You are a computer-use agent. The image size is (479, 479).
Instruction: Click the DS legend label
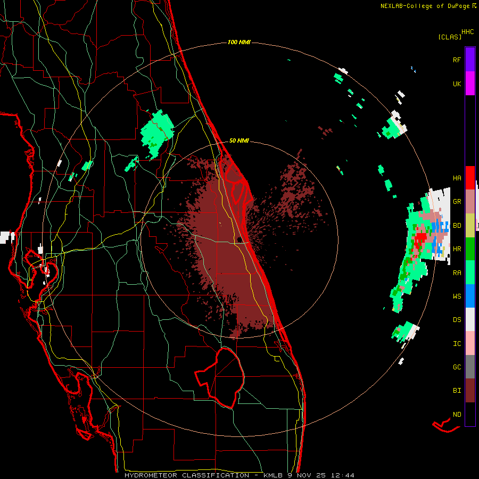(x=457, y=320)
